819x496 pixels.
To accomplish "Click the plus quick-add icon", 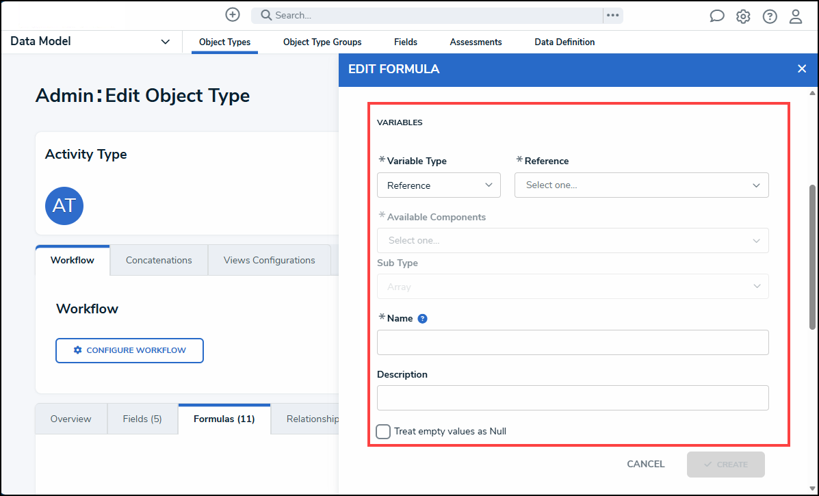I will [233, 15].
